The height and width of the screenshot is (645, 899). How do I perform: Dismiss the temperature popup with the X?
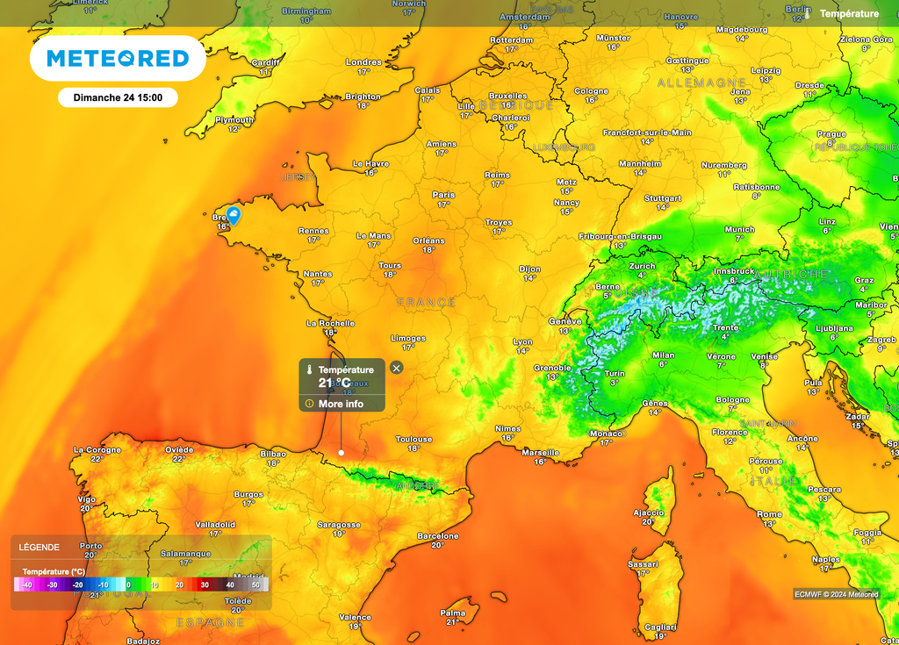395,368
